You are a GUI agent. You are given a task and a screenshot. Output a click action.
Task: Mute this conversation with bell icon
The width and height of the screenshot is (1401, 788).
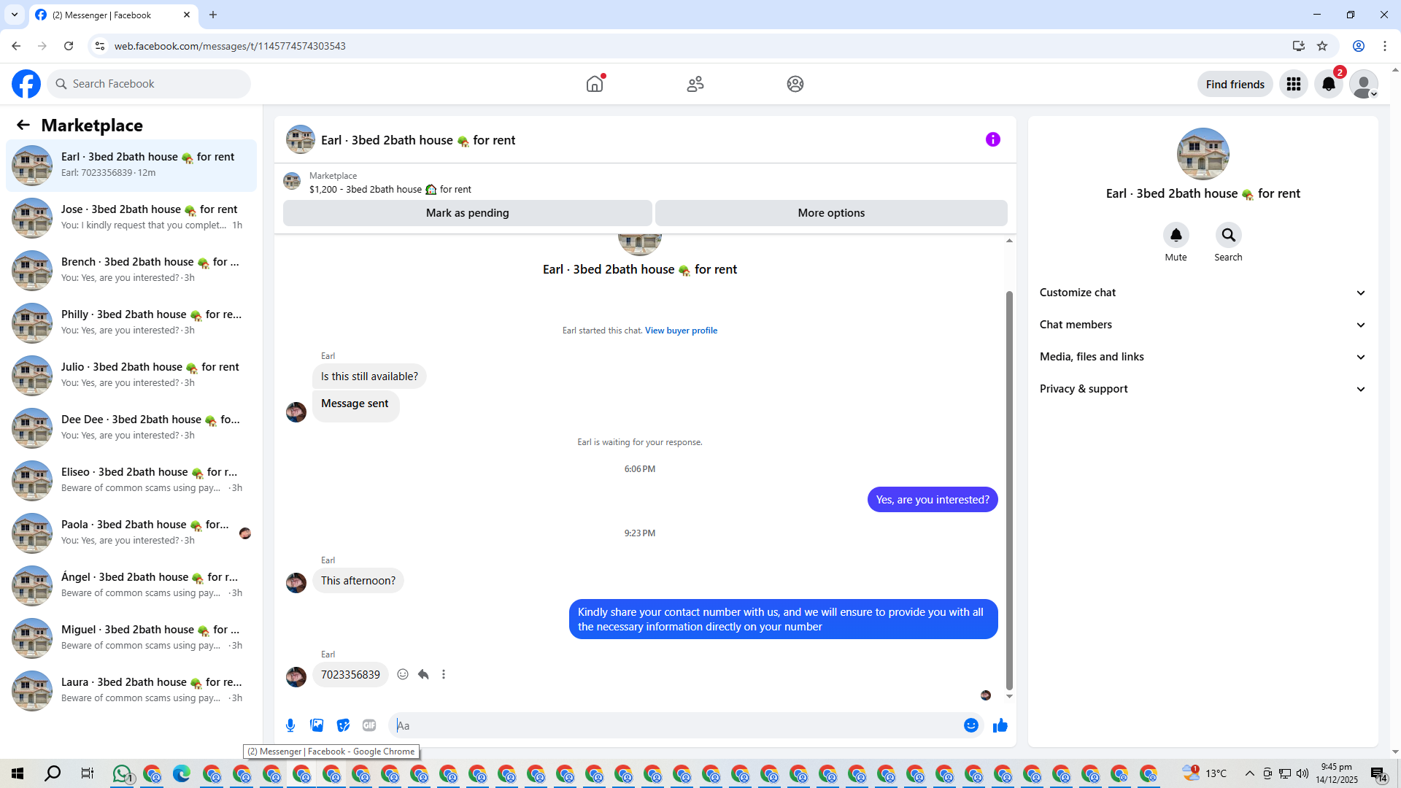[x=1176, y=235]
